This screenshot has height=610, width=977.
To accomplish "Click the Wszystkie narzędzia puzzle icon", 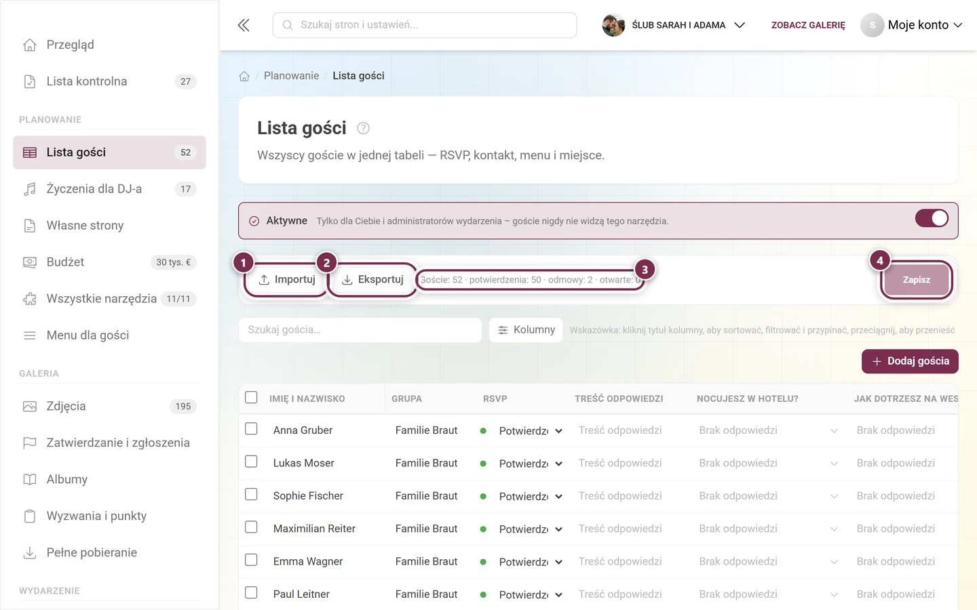I will click(x=30, y=299).
